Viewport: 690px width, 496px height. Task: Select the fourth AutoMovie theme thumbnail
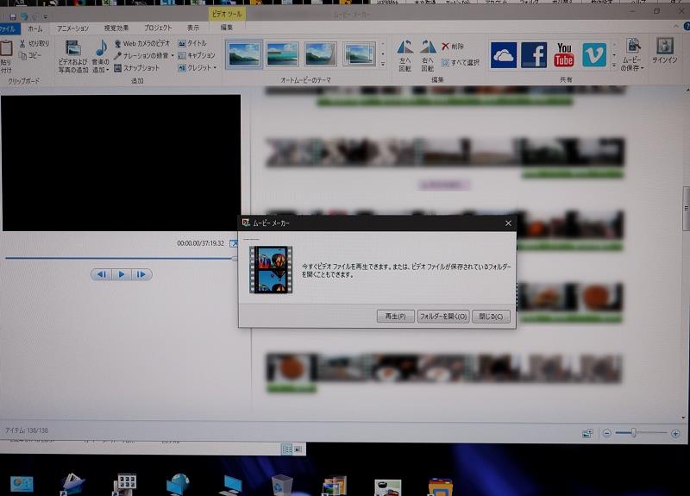[359, 53]
